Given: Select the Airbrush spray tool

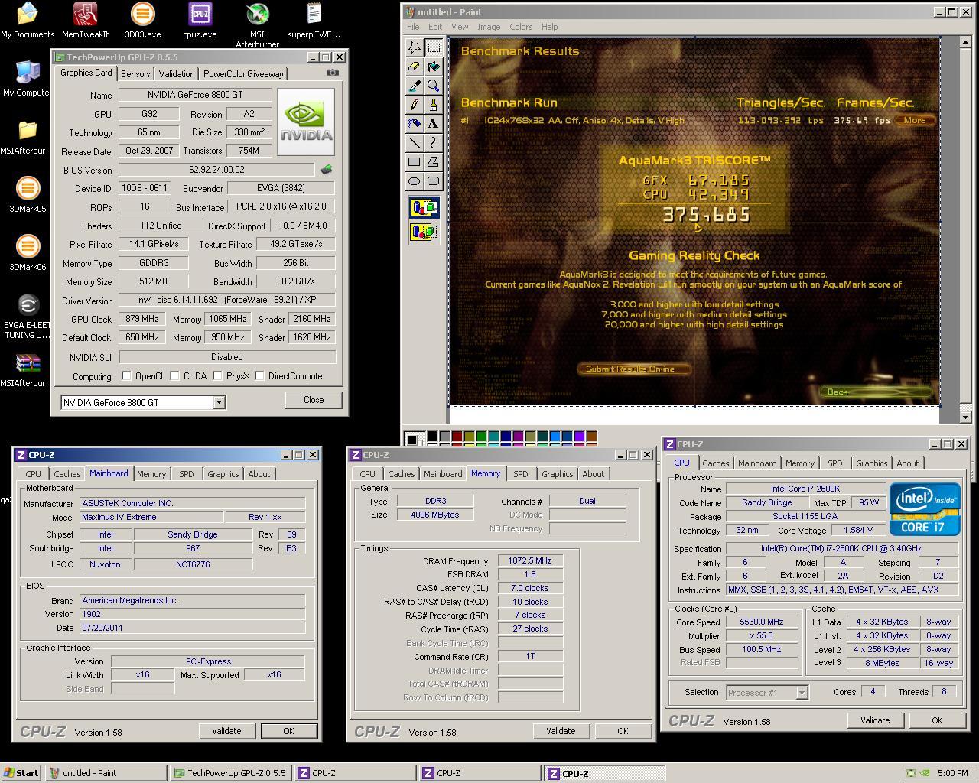Looking at the screenshot, I should (x=414, y=124).
